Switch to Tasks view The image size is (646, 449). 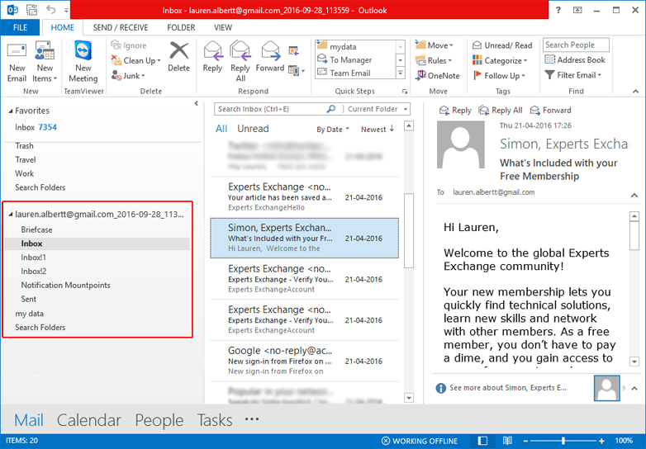(215, 420)
